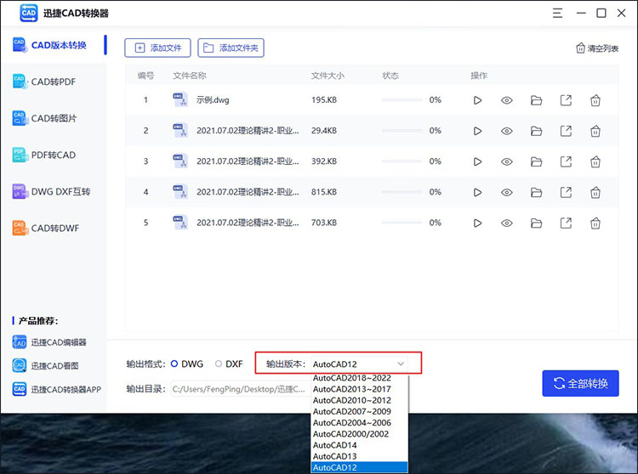Choose AutoCAD2013~2017 from version list

[x=359, y=389]
